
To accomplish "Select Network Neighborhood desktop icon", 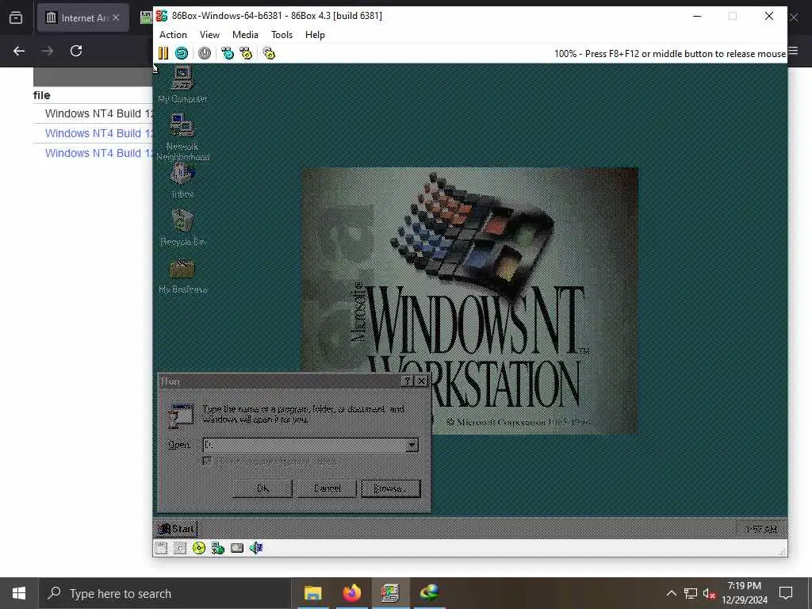I will (x=182, y=138).
